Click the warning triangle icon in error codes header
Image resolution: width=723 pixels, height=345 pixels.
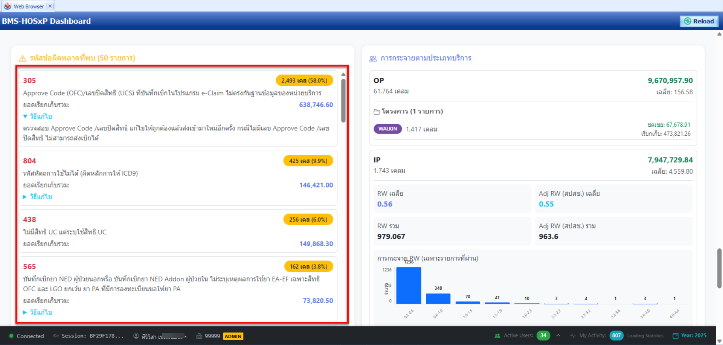[x=23, y=59]
